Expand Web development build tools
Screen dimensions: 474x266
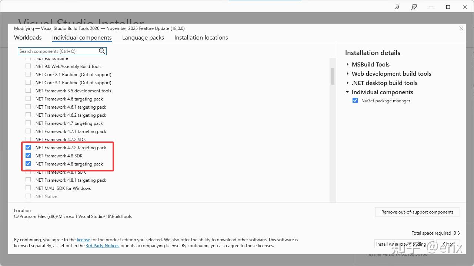[348, 74]
